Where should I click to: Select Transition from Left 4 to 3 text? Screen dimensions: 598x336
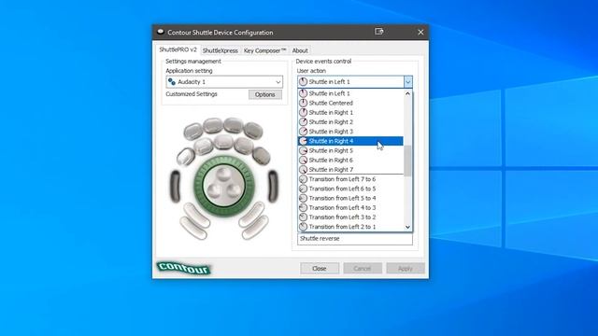click(x=342, y=207)
